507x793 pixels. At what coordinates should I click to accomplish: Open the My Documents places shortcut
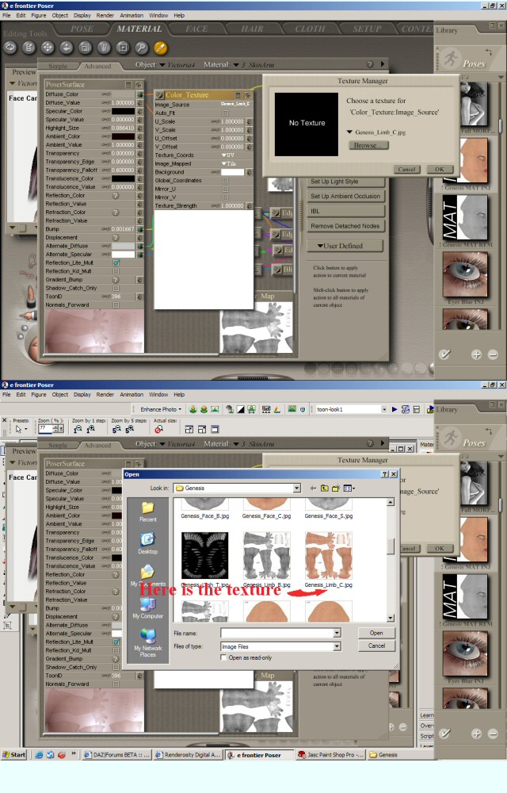tap(147, 576)
